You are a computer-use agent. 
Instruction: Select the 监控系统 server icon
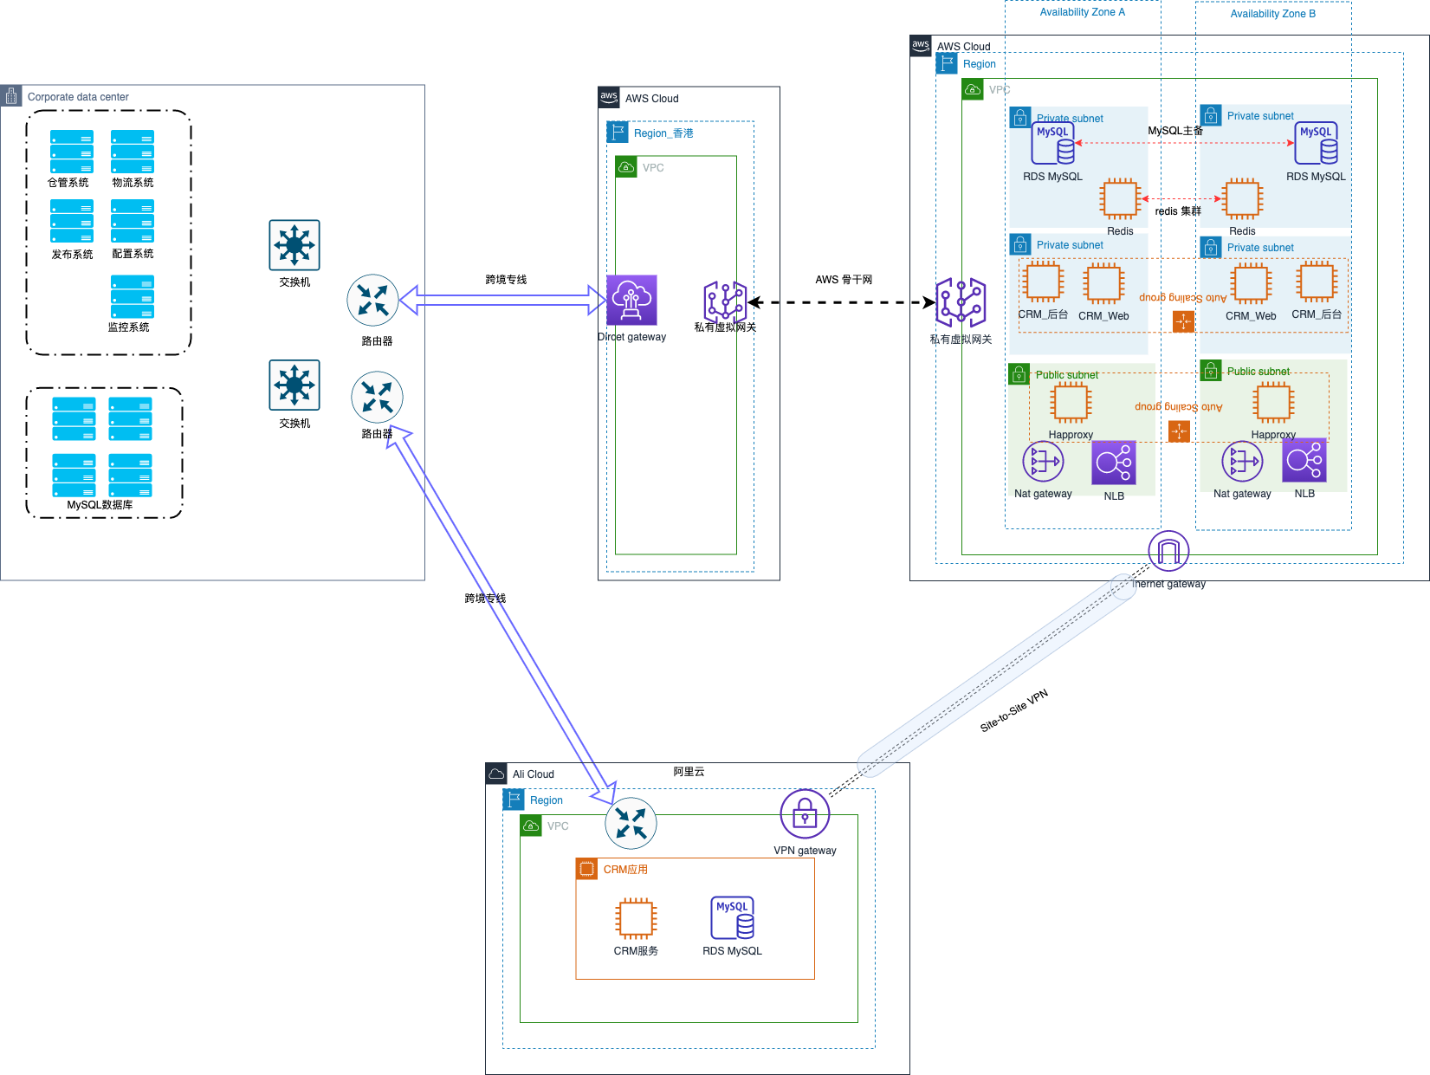coord(132,297)
